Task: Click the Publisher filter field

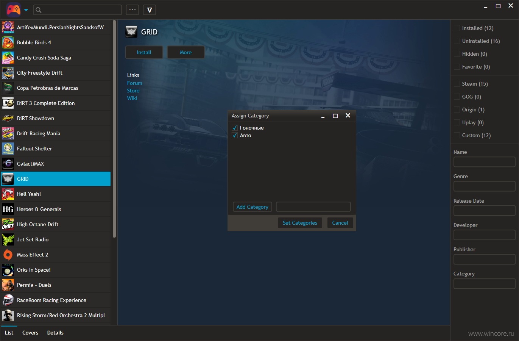Action: click(485, 259)
